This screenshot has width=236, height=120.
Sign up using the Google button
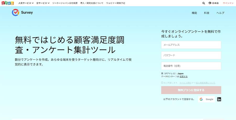coord(206,99)
